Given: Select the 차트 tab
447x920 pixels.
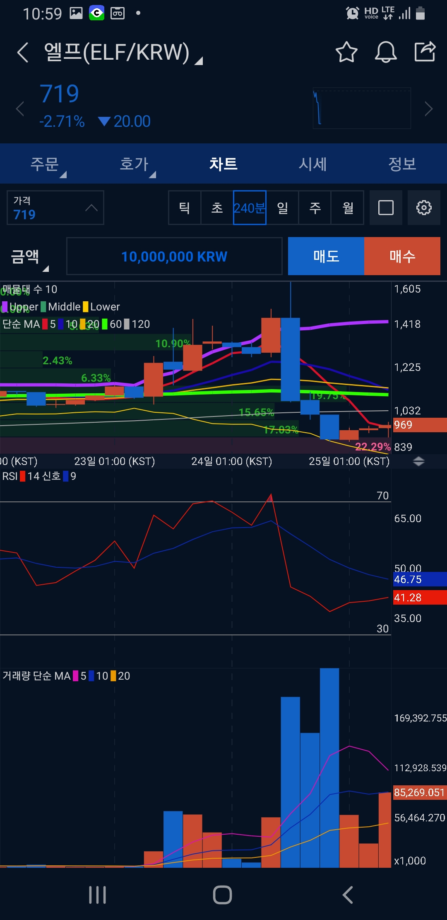Looking at the screenshot, I should click(x=223, y=164).
